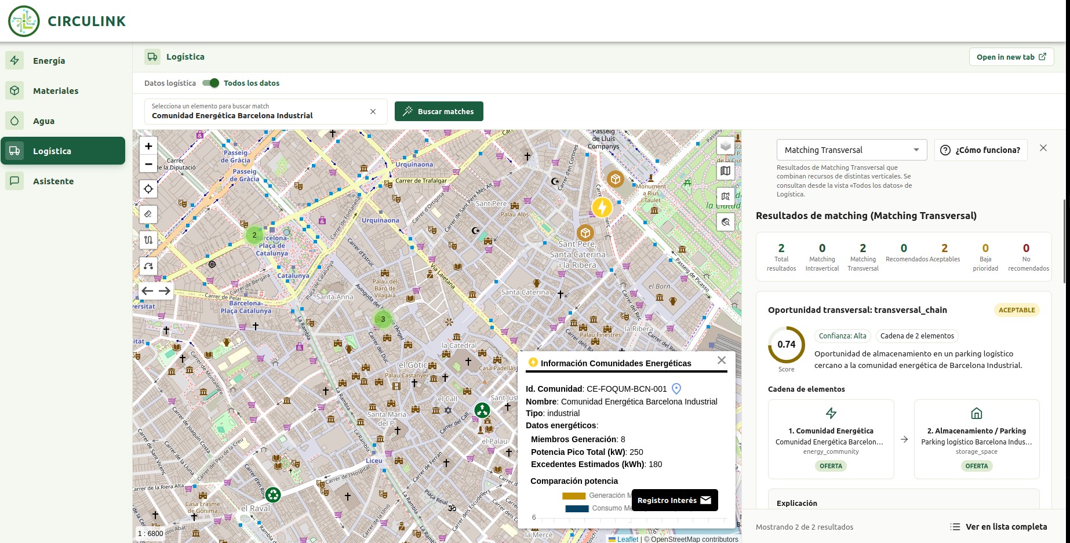Click the 0.74 score gauge
This screenshot has width=1070, height=543.
(787, 345)
